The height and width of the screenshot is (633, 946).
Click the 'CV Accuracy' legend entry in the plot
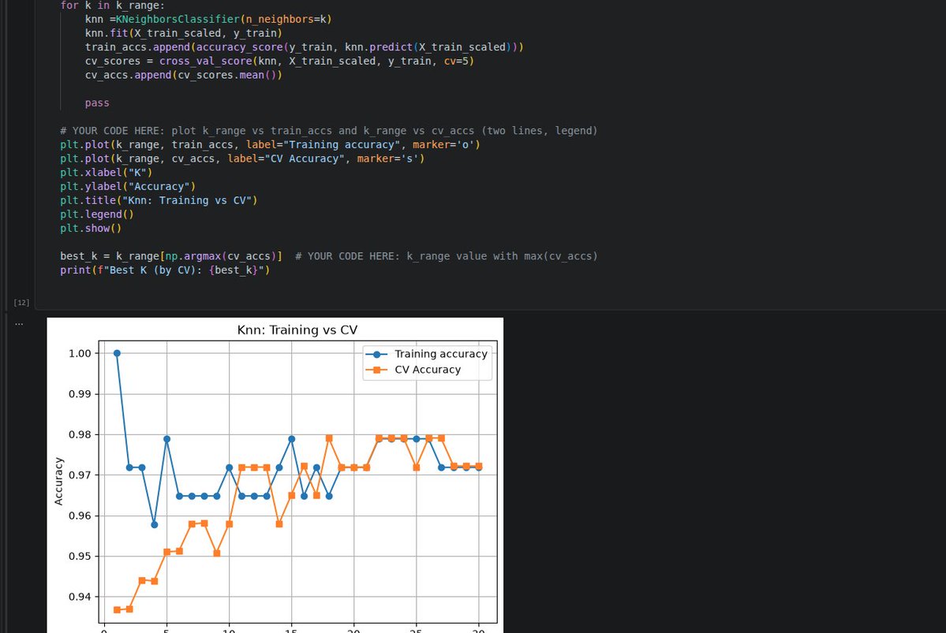click(413, 370)
